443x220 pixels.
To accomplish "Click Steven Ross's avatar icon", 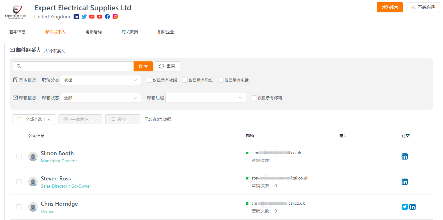I will (33, 182).
